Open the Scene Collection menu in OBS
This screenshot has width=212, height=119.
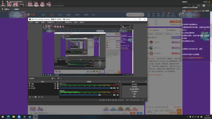point(68,22)
